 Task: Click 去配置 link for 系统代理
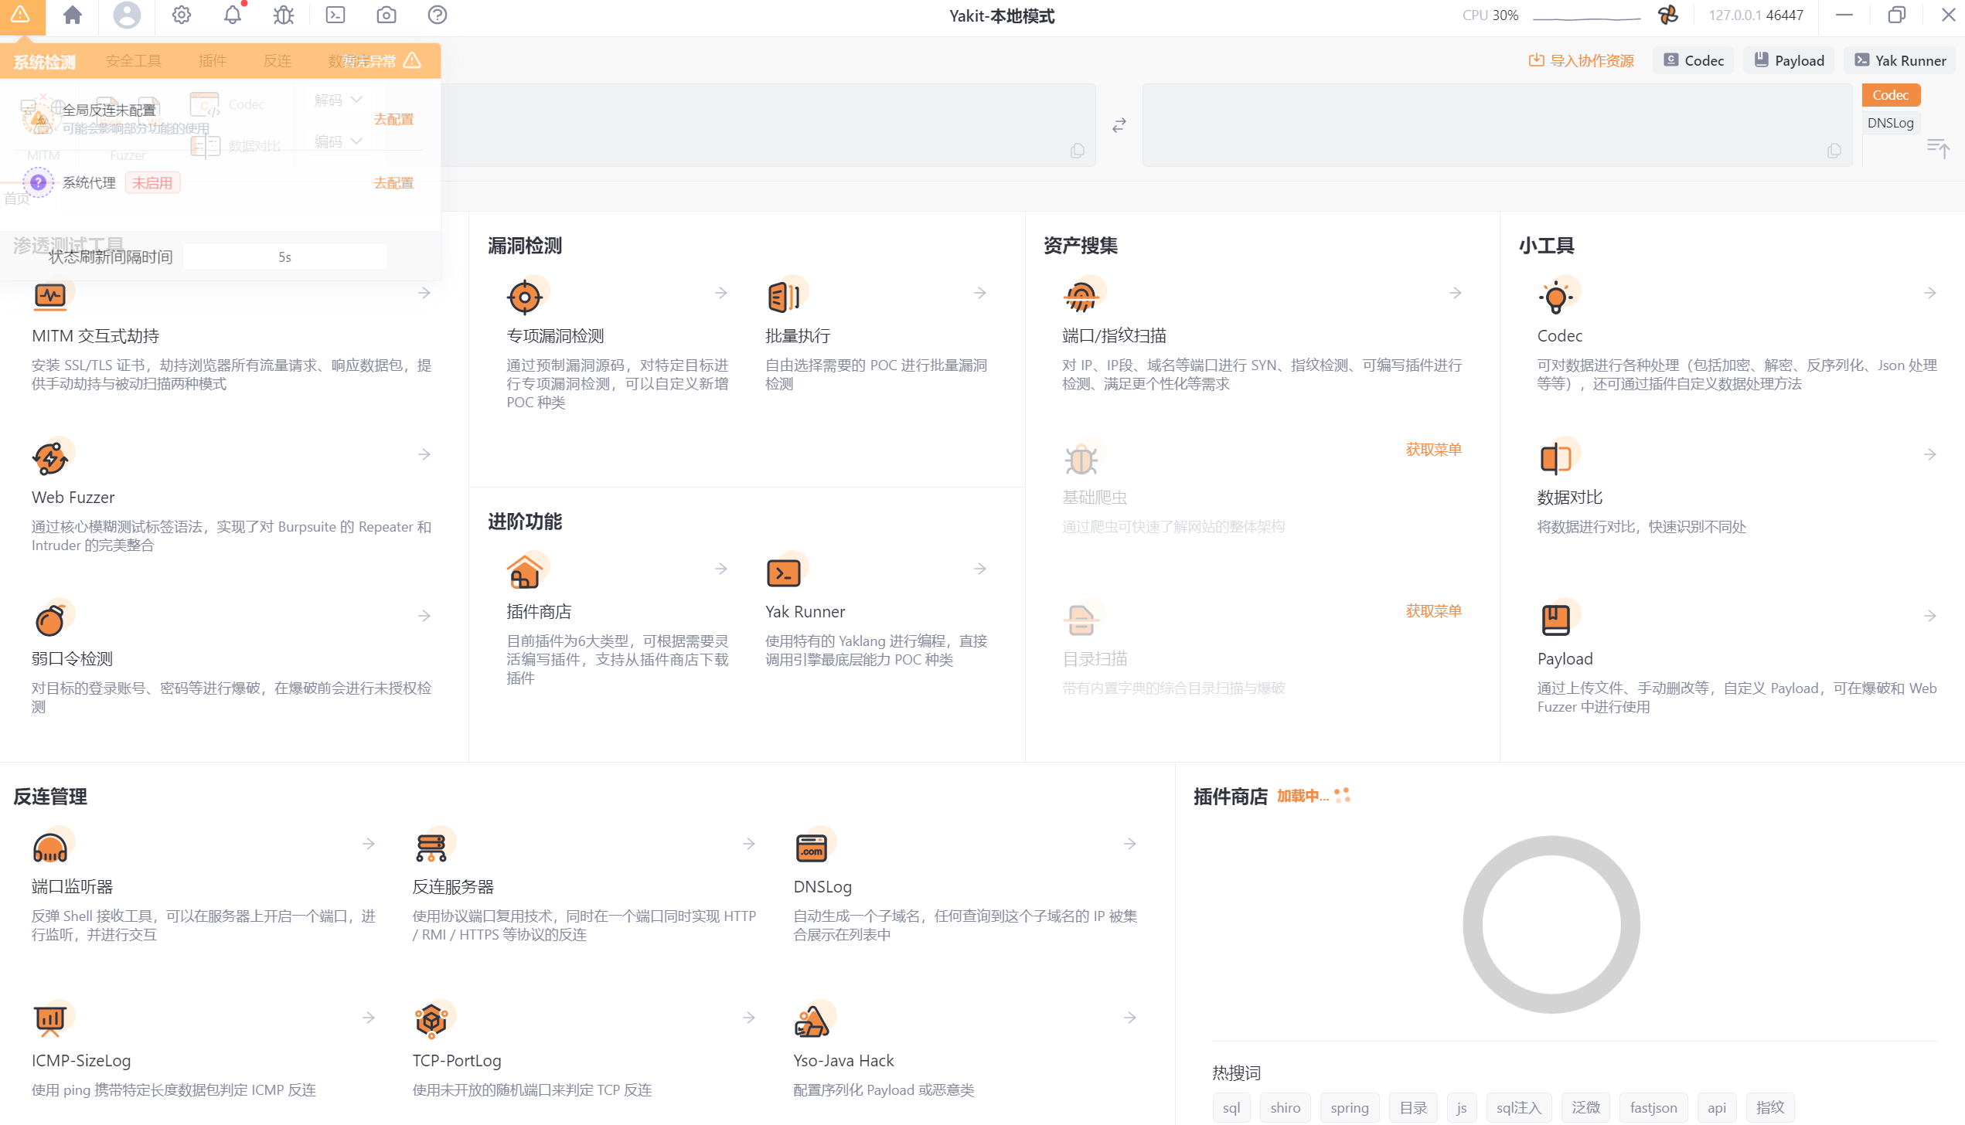393,183
